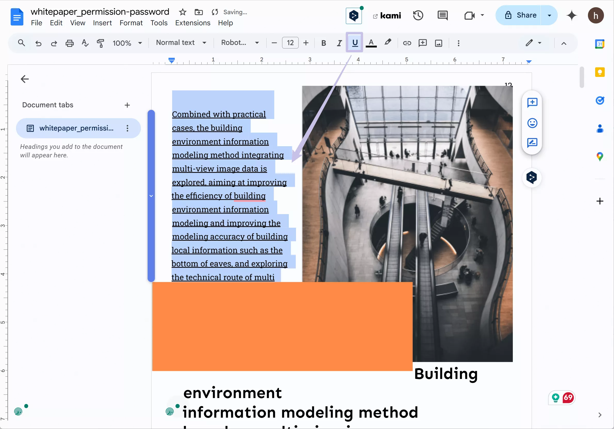Open the 100% zoom dropdown

coord(127,43)
